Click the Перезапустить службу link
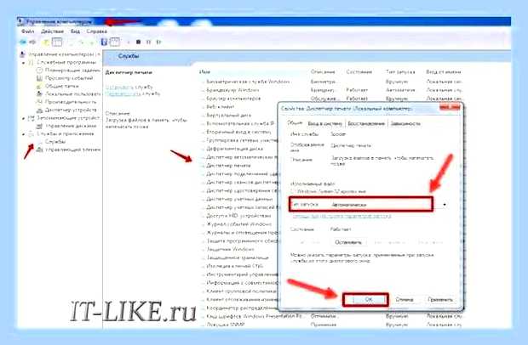The width and height of the screenshot is (528, 345). pos(123,93)
